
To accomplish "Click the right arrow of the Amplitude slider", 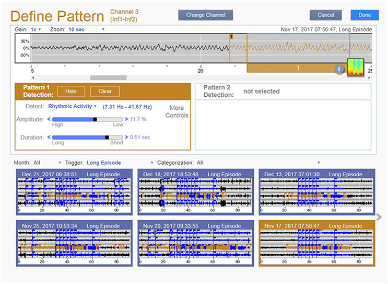I will pos(126,119).
